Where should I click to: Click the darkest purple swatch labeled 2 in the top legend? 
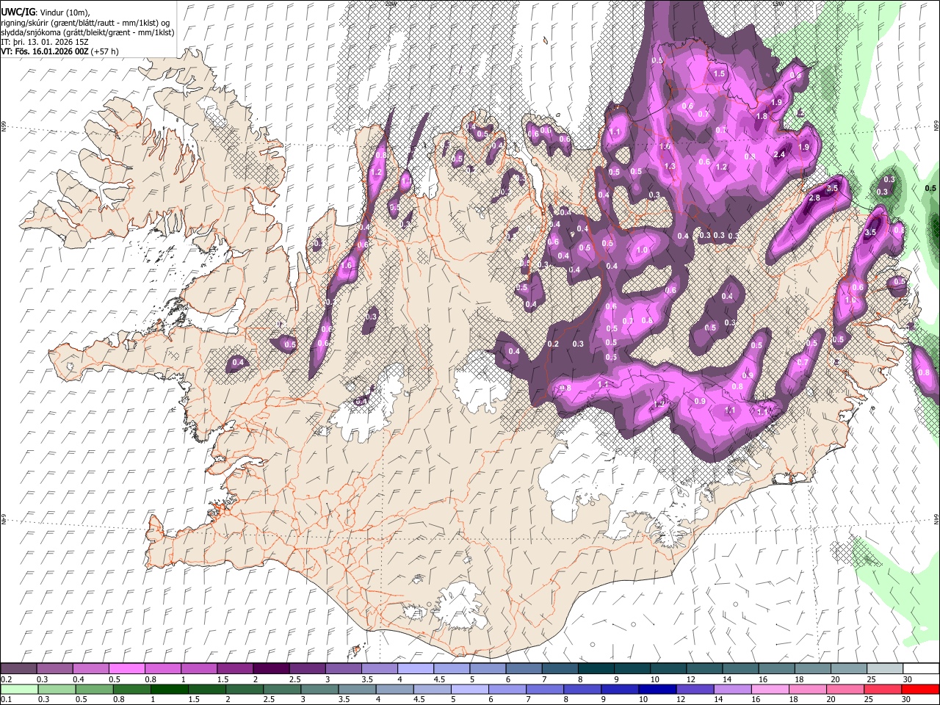pyautogui.click(x=271, y=669)
